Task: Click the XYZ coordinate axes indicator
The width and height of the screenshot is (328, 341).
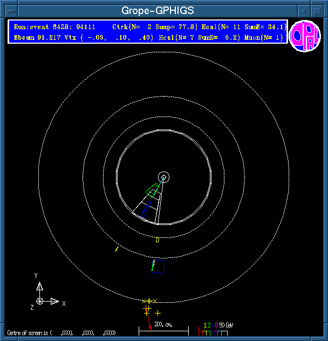Action: (46, 294)
